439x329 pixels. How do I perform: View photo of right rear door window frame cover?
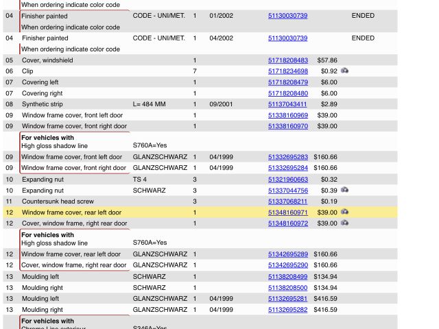(x=344, y=223)
